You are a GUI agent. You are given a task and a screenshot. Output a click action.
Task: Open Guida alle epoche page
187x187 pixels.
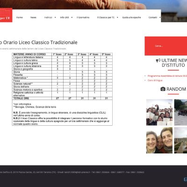pos(131,17)
